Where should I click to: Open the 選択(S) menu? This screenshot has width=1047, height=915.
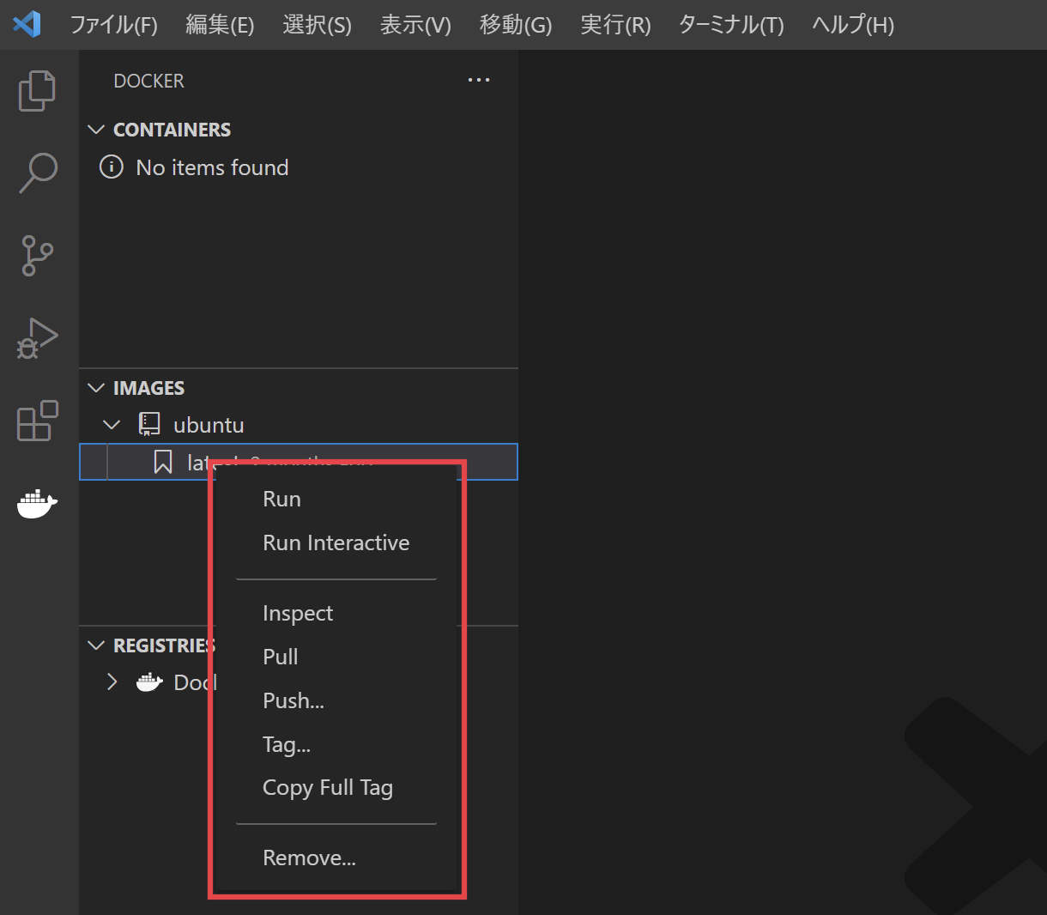(x=318, y=25)
